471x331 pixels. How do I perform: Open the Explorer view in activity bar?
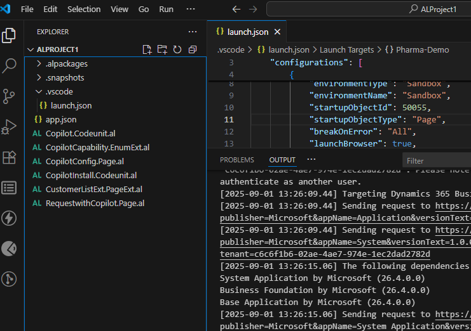[9, 35]
